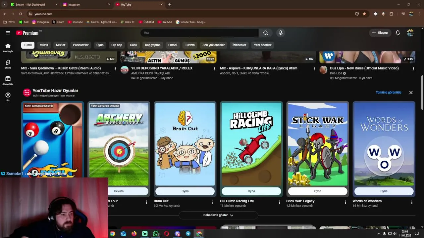Click Oyna under Brain Out
Image resolution: width=424 pixels, height=238 pixels.
pos(185,191)
